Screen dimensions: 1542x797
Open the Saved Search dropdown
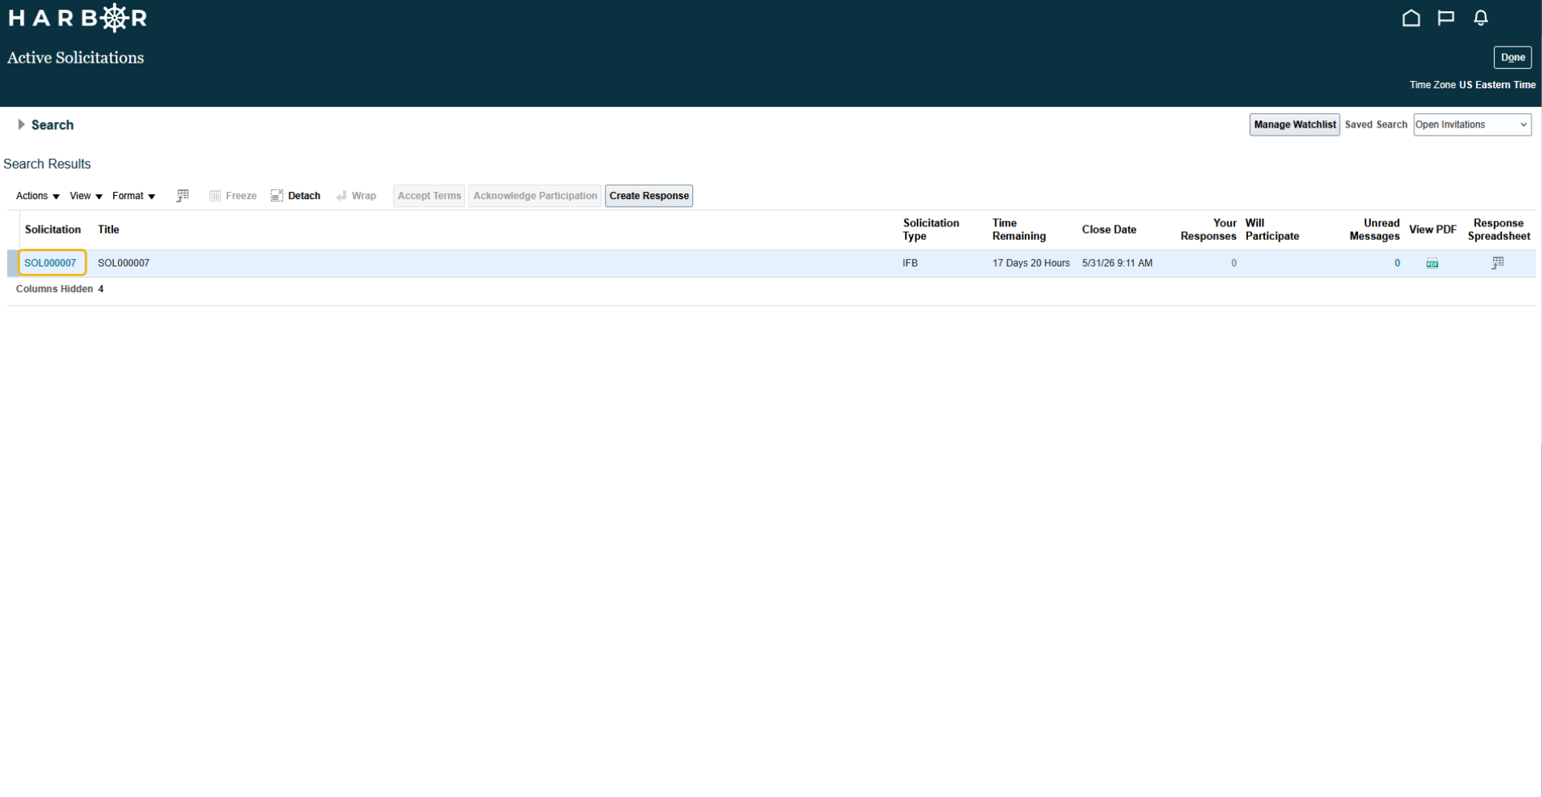tap(1472, 124)
